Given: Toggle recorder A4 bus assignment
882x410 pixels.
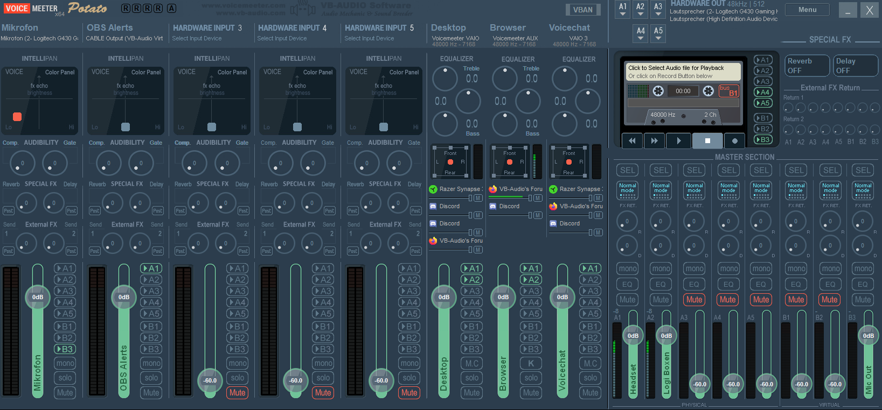Looking at the screenshot, I should [762, 92].
